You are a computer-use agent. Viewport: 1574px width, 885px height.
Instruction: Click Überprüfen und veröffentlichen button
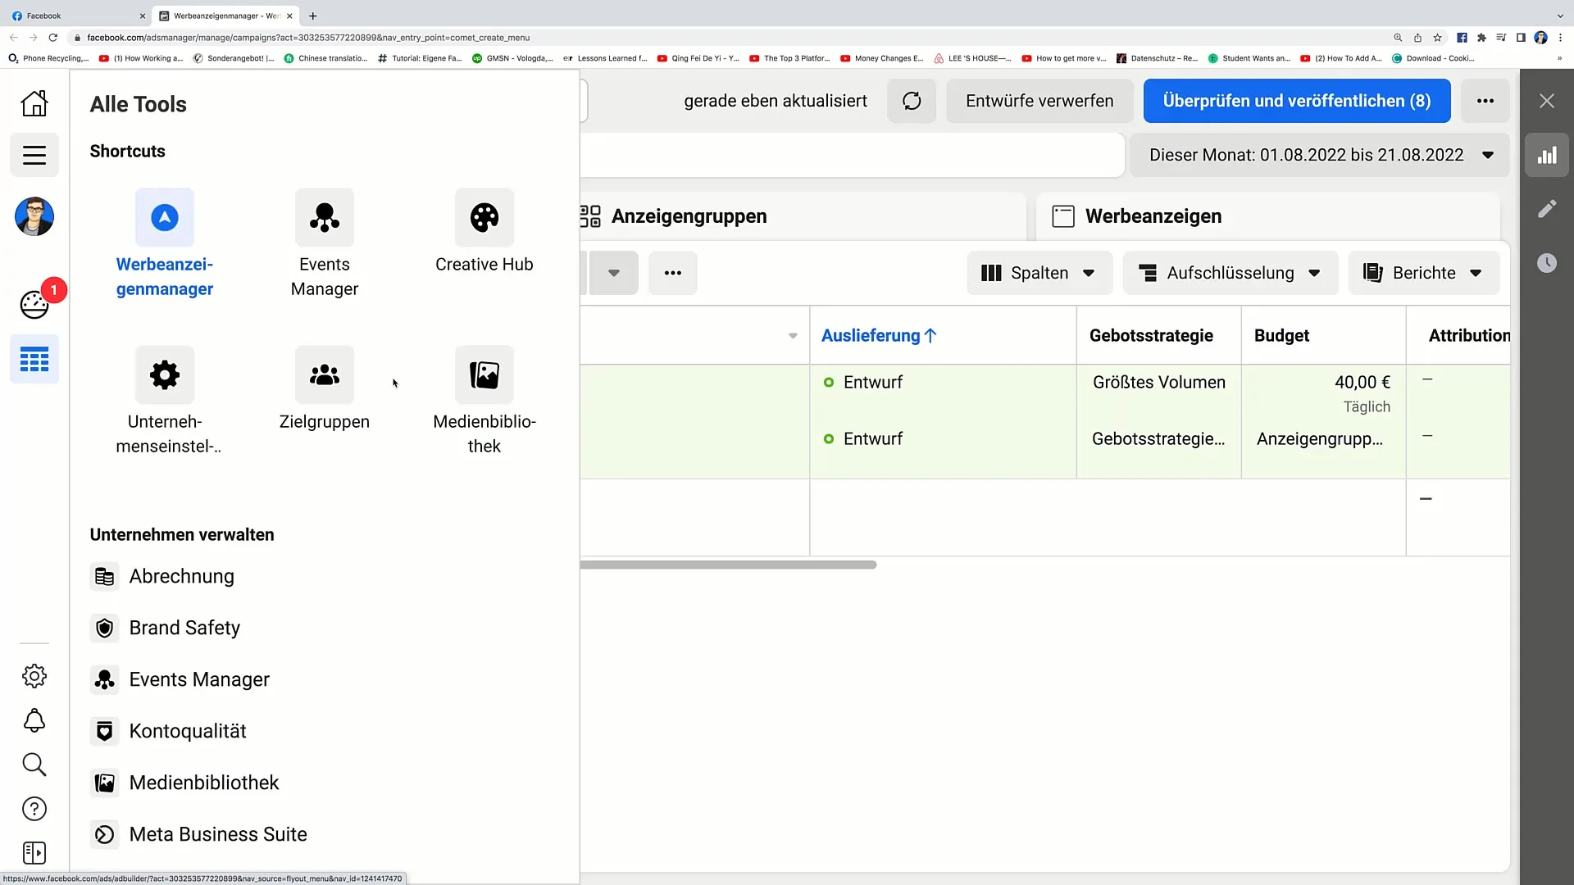pyautogui.click(x=1297, y=101)
